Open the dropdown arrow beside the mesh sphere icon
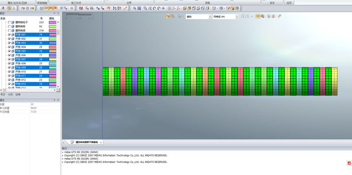 [x=224, y=8]
